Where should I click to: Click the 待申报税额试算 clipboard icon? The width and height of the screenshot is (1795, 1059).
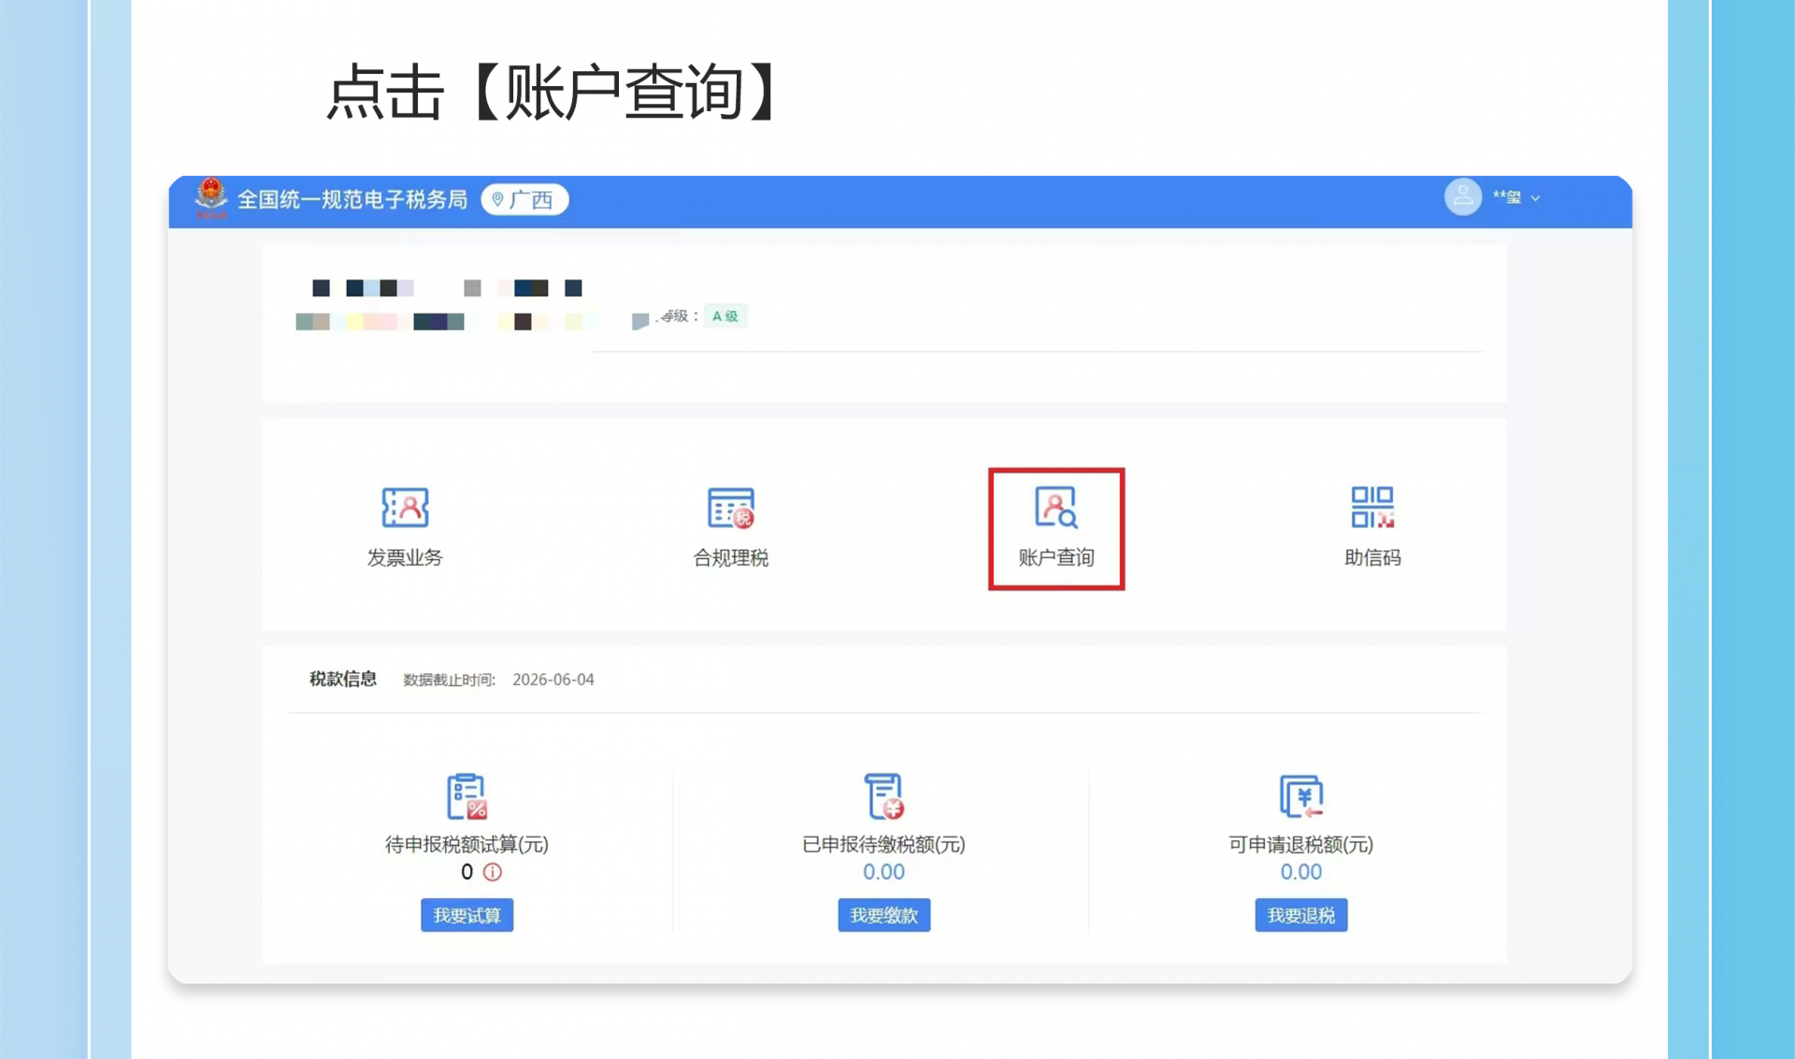coord(467,796)
